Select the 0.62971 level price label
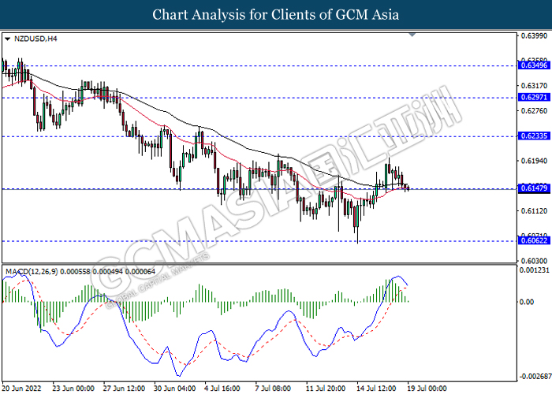552x394 pixels. click(534, 98)
